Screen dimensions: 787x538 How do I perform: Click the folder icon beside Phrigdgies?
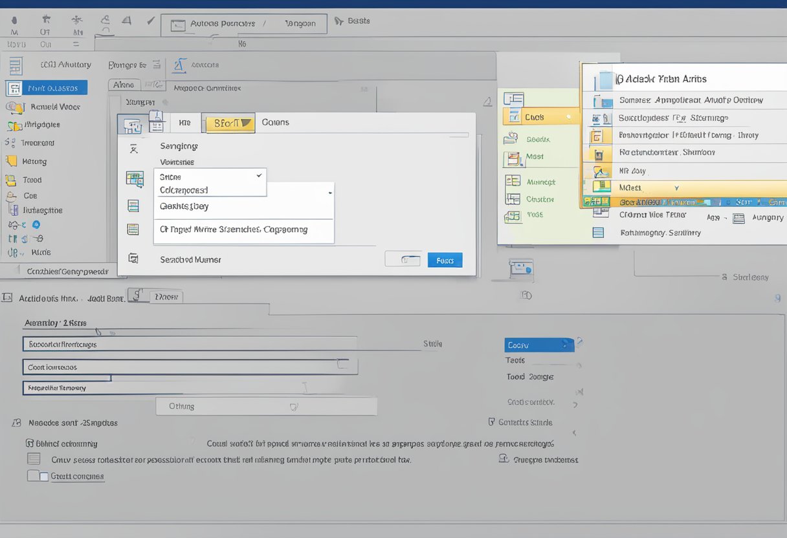(x=14, y=125)
